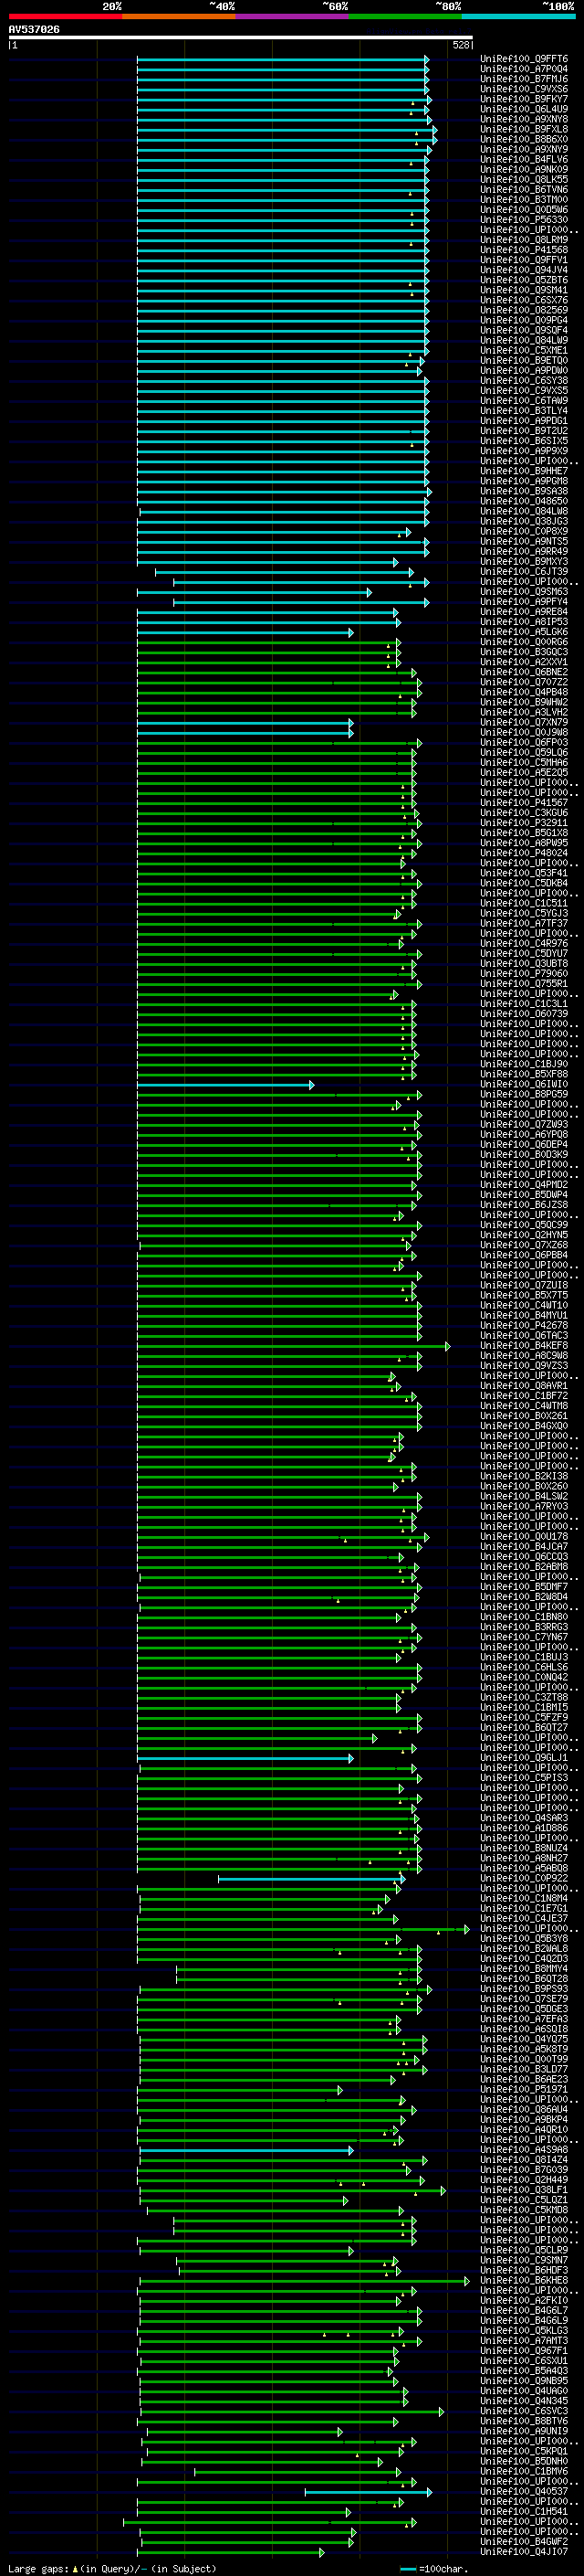The width and height of the screenshot is (584, 2576).
Task: Select first green hit UniRef100_Q00RG6
Action: point(524,642)
